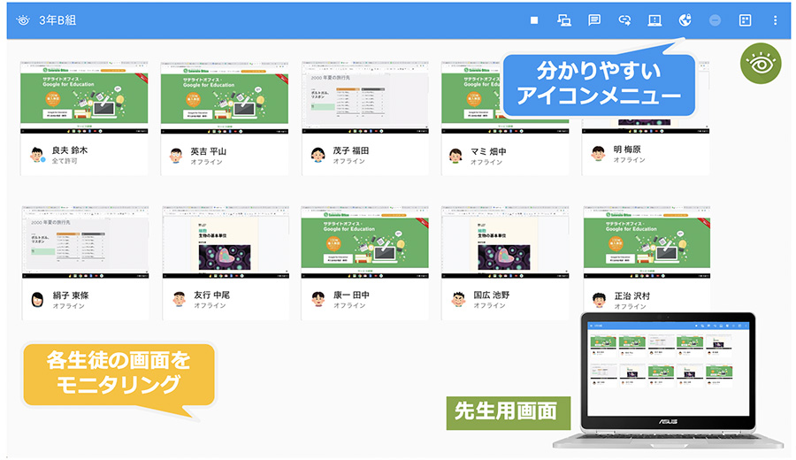796x460 pixels.
Task: Click the link share arrow icon
Action: click(x=624, y=19)
